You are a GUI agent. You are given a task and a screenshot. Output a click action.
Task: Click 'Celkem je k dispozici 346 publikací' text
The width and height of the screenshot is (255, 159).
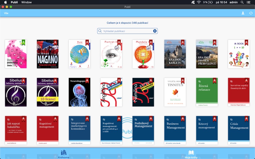pos(127,23)
